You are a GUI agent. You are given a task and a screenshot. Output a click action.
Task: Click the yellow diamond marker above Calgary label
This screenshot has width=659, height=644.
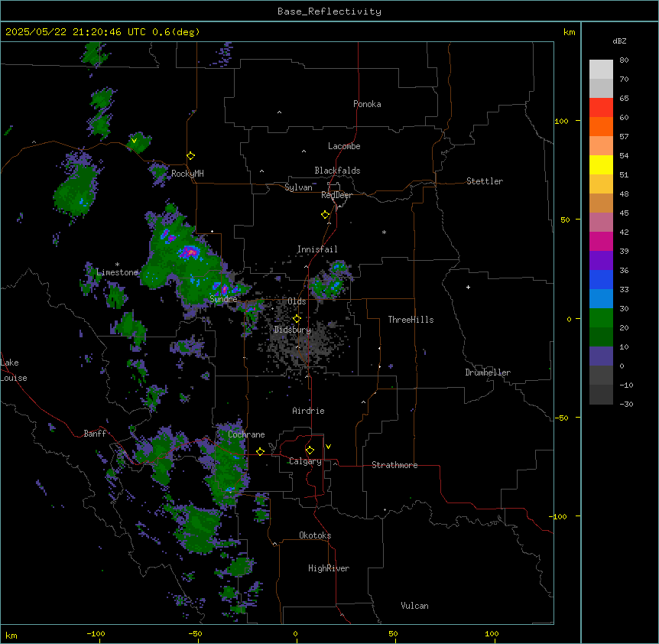coord(310,450)
